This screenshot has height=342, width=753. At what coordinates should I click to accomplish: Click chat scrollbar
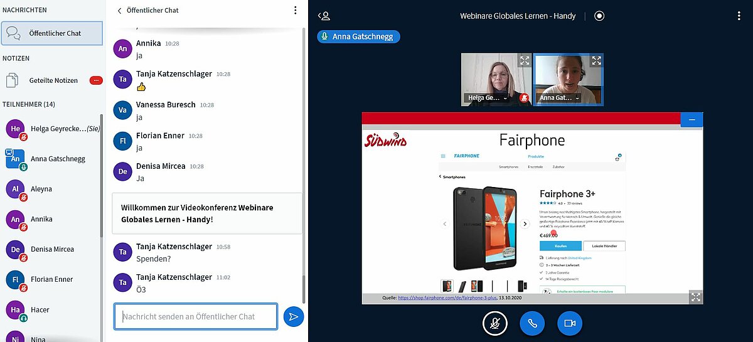304,289
